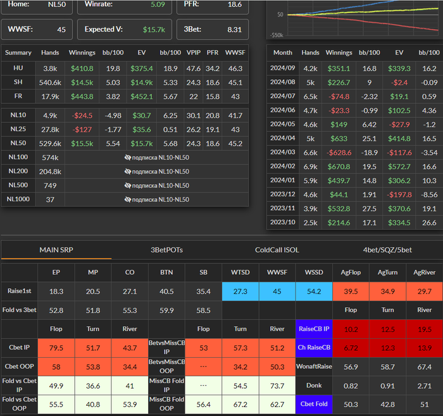Open the 3BetPOTs tab
Image resolution: width=443 pixels, height=416 pixels.
point(166,250)
